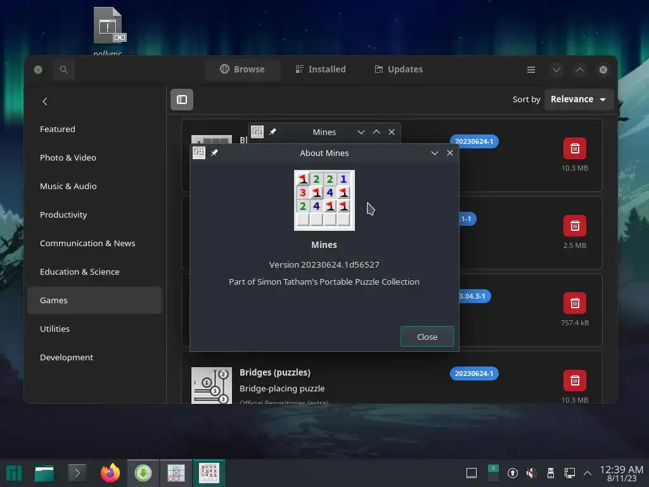
Task: Switch to the Updates tab
Action: [399, 69]
